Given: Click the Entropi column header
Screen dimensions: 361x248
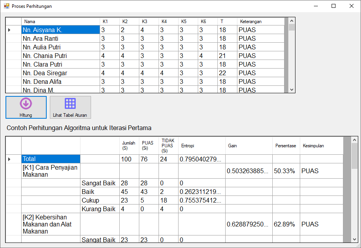Looking at the screenshot, I should 202,146.
